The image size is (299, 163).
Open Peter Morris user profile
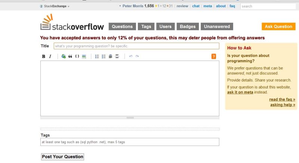pos(133,6)
